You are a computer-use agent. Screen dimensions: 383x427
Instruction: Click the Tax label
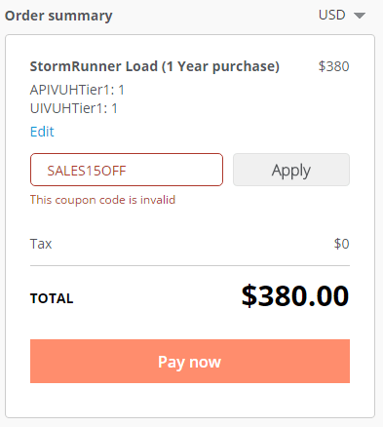pyautogui.click(x=41, y=244)
